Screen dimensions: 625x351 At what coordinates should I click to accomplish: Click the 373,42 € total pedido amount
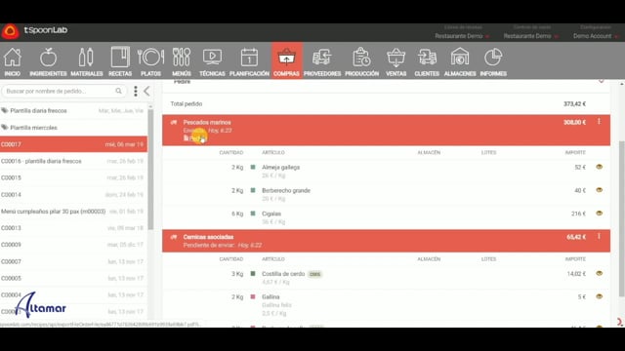(574, 104)
